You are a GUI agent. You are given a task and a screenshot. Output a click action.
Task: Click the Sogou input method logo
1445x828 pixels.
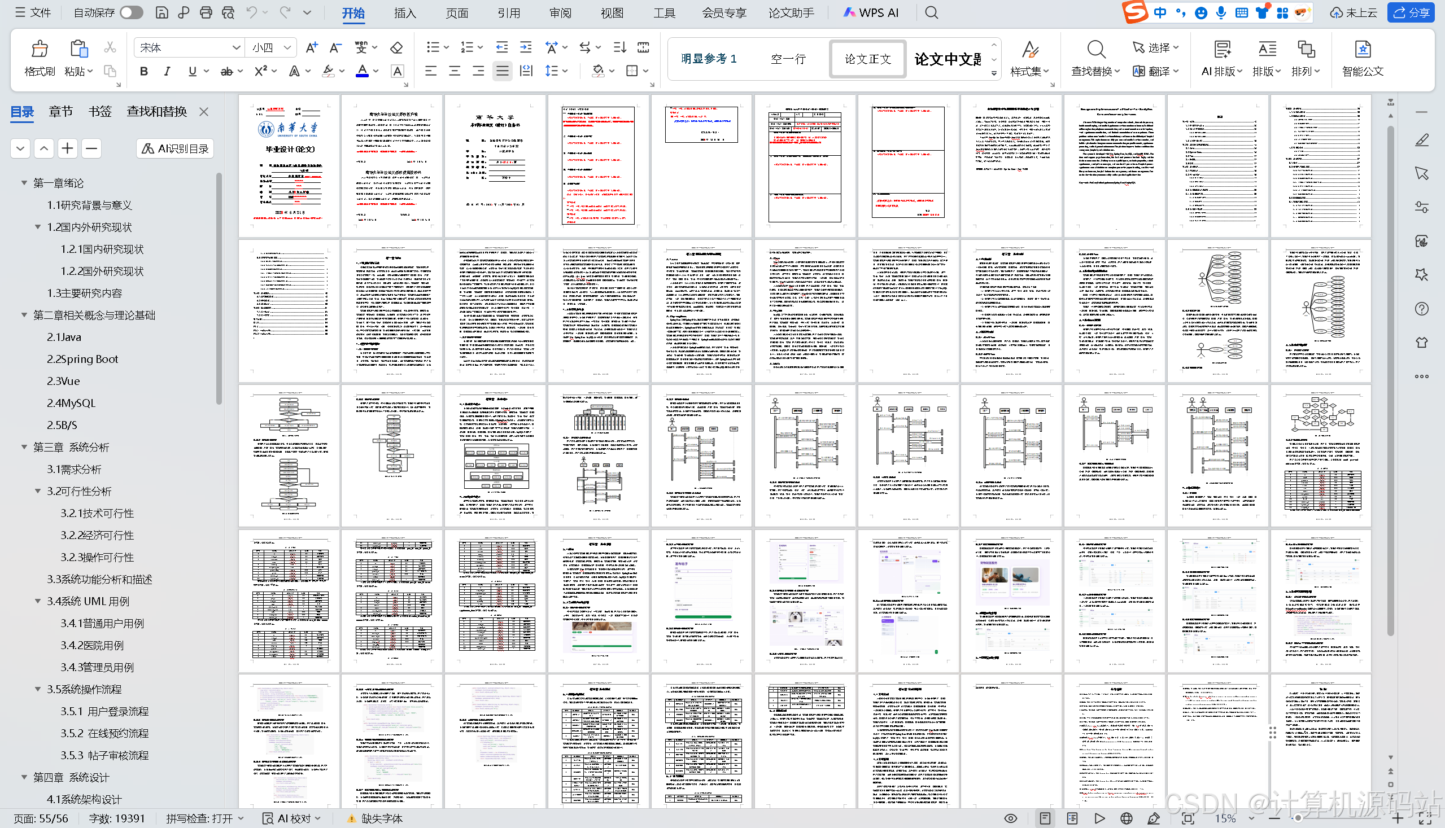(1135, 12)
